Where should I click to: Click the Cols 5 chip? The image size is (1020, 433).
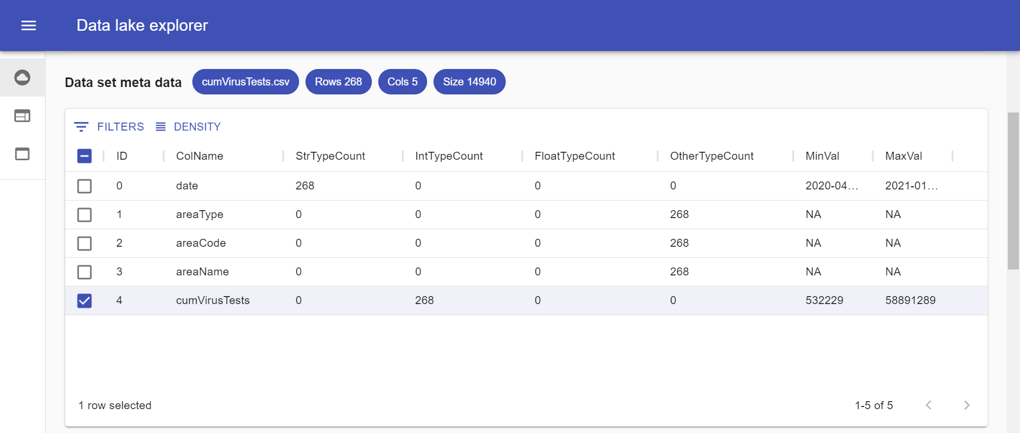pyautogui.click(x=403, y=82)
